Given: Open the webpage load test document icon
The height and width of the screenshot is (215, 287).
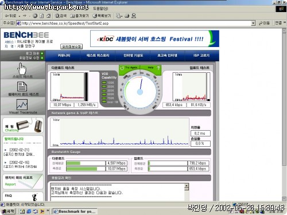Looking at the screenshot, I should pos(22,87).
